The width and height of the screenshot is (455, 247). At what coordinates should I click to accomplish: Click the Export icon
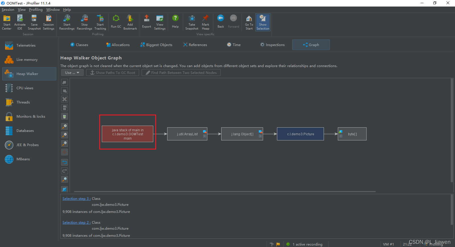146,22
